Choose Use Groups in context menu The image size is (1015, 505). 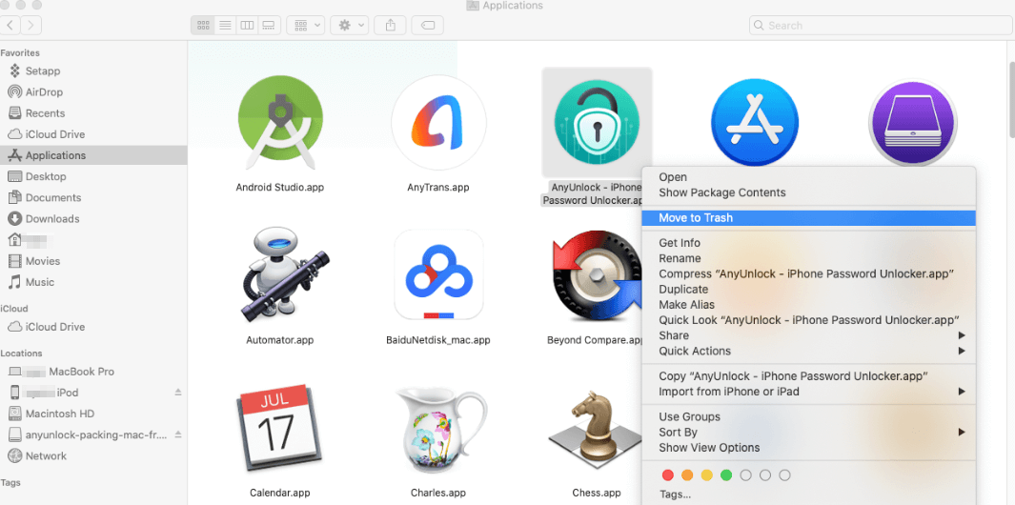(808, 417)
